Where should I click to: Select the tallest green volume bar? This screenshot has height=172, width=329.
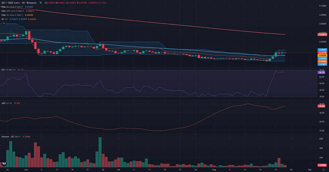coord(100,152)
